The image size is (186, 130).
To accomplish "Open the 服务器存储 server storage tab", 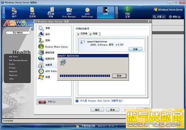I will [51, 12].
